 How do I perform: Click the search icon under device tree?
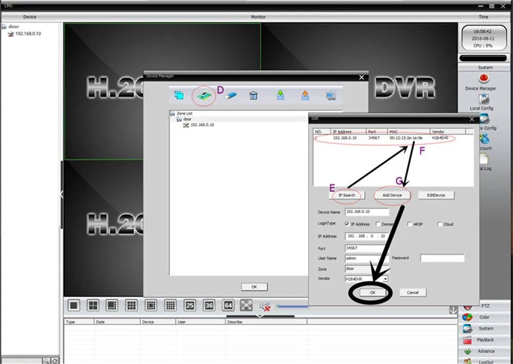coord(46,361)
